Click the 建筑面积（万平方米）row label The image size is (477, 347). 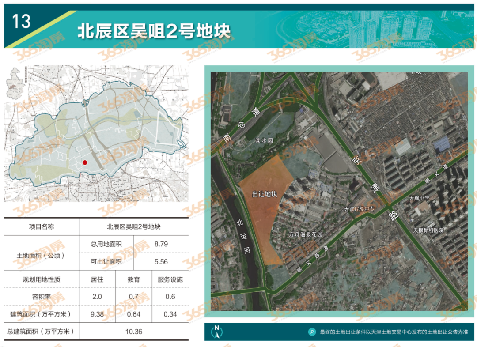42,314
